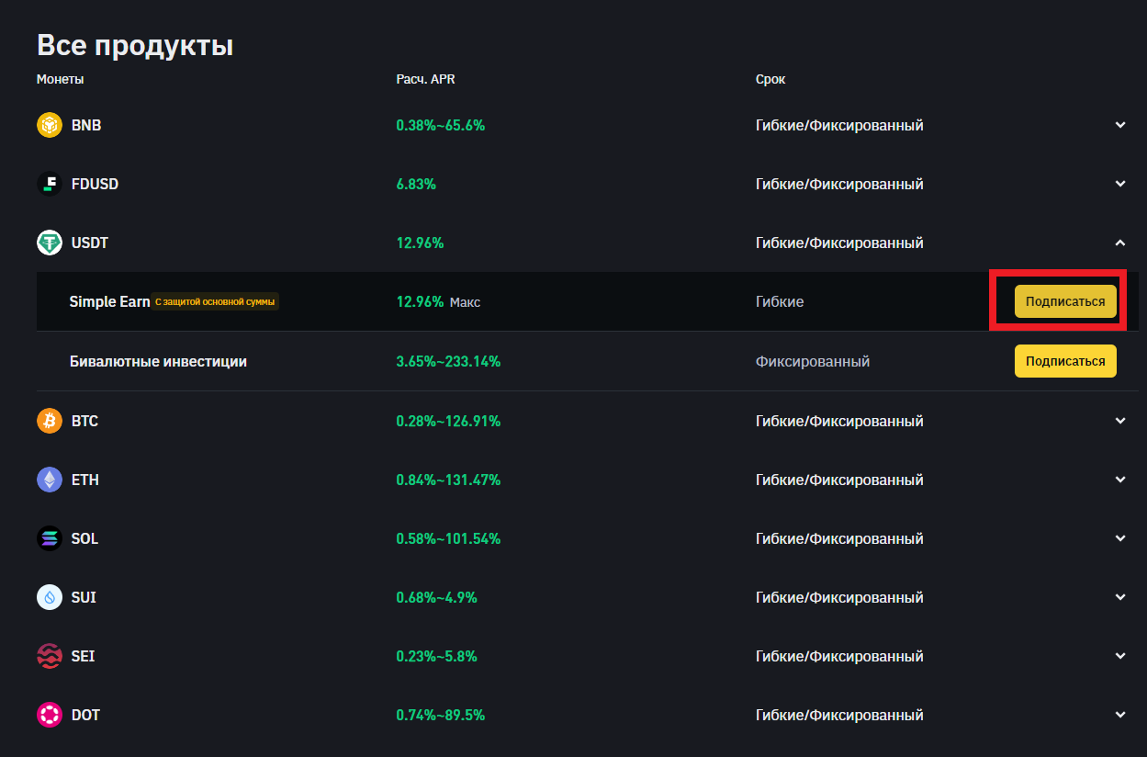Click the SEI coin icon
The height and width of the screenshot is (757, 1147).
pos(50,656)
